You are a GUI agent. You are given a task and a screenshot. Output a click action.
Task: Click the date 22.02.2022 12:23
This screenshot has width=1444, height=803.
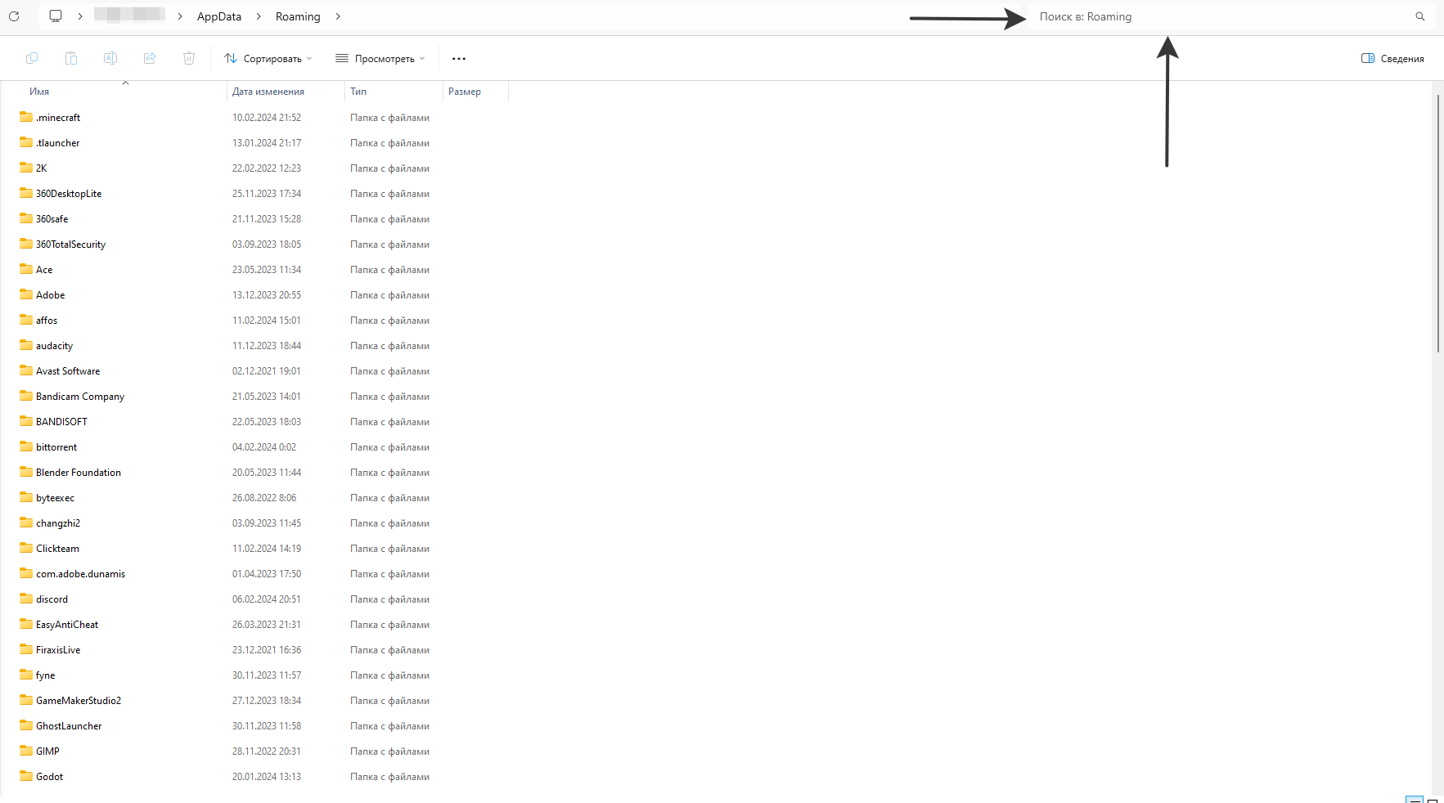[x=267, y=168]
